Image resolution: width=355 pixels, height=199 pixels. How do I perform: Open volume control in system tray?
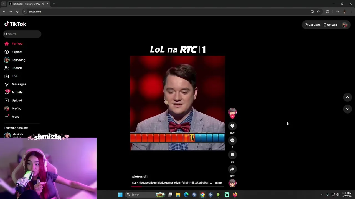[338, 195]
